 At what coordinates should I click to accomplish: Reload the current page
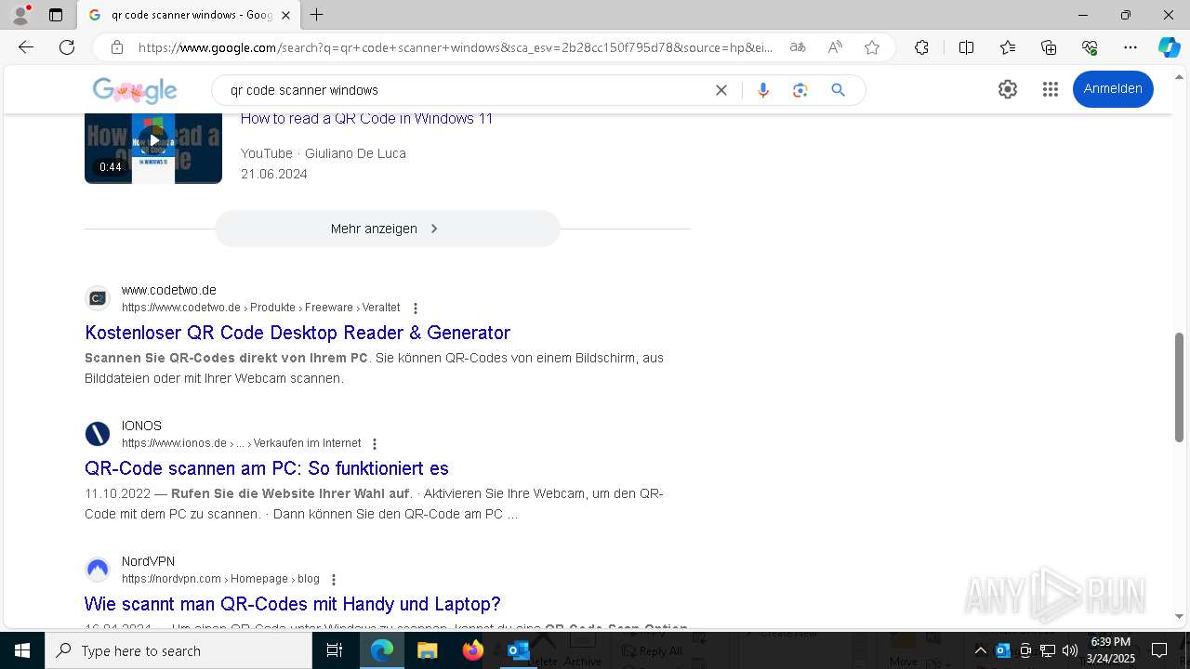(67, 47)
